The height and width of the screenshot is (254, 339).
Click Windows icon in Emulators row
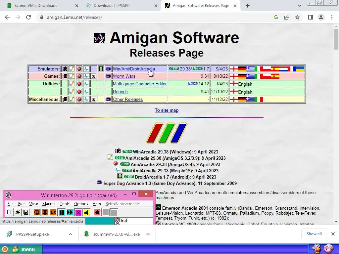(65, 69)
